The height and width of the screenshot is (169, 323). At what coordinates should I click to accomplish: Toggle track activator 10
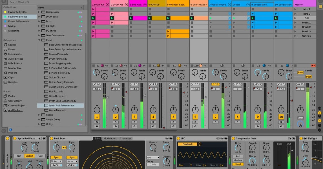(x=281, y=117)
